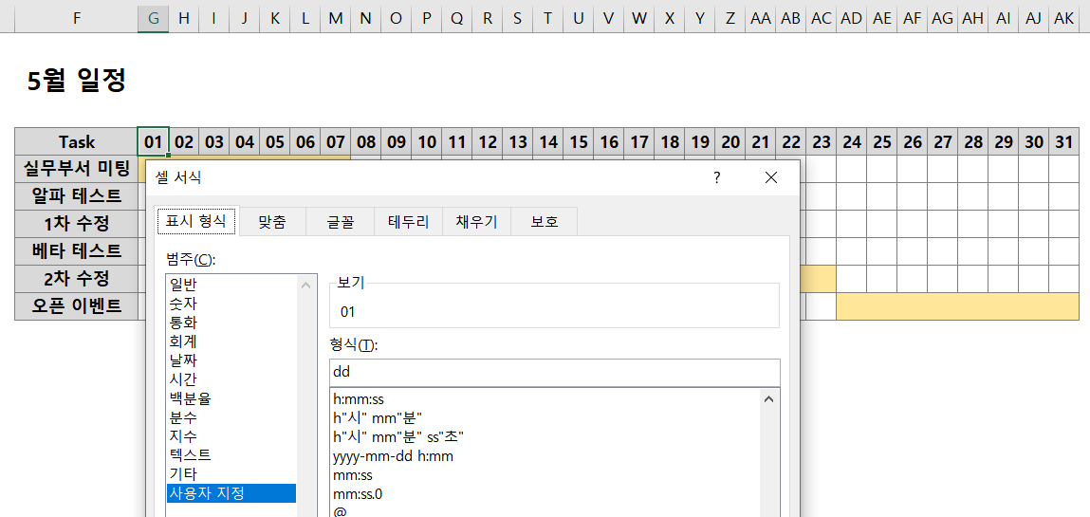
Task: Select 날짜 category
Action: click(x=231, y=360)
